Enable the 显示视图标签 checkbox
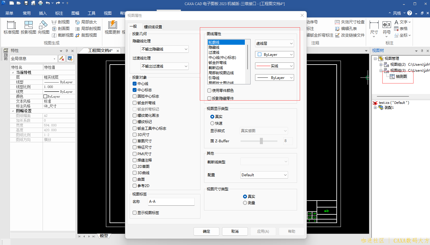 [135, 213]
